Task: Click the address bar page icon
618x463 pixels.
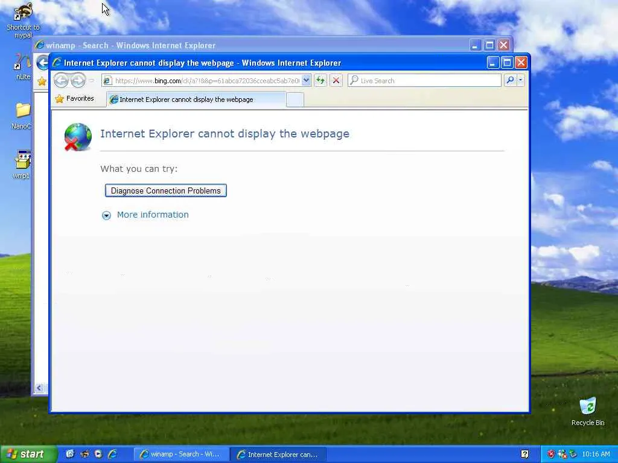Action: click(107, 81)
